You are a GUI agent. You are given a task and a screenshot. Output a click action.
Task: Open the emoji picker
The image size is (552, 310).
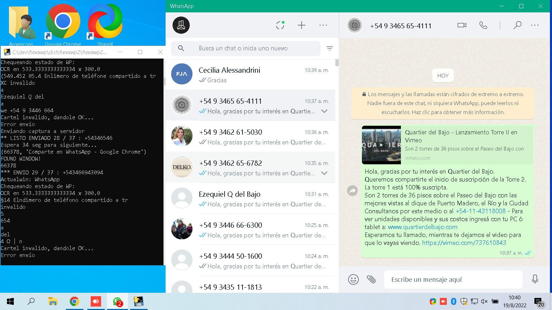point(353,279)
